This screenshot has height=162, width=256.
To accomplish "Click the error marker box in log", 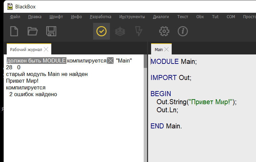I will tap(110, 60).
